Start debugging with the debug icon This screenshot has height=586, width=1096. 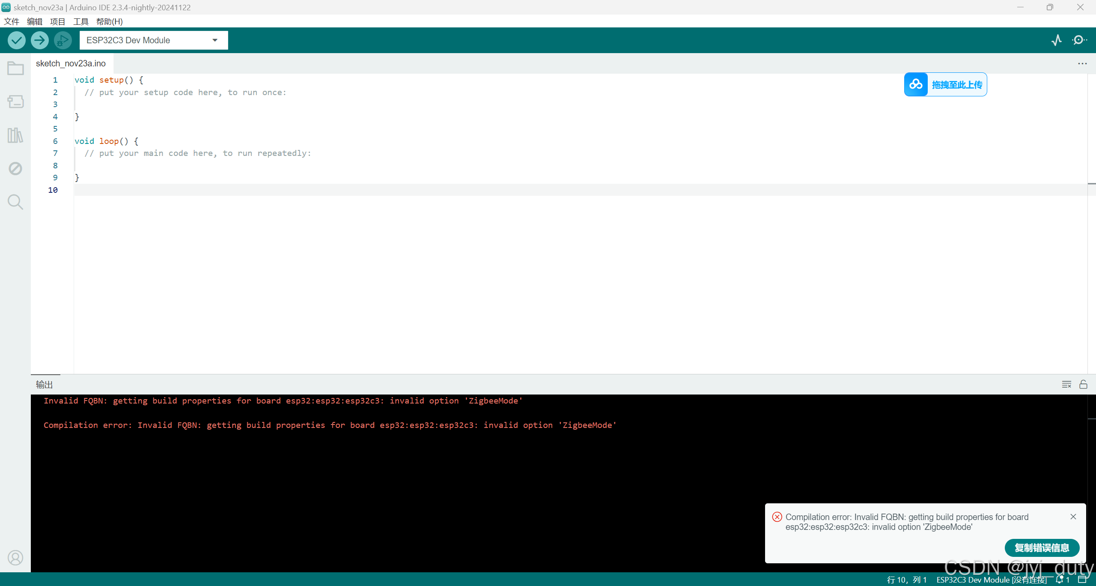tap(63, 40)
